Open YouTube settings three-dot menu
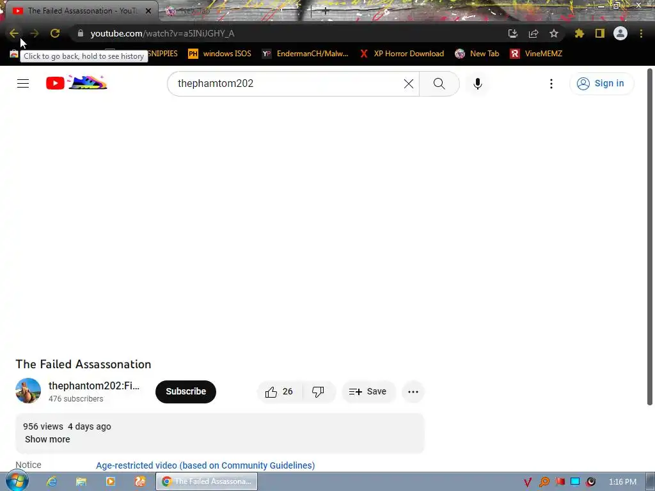 point(551,84)
